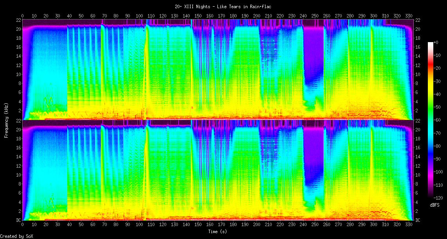
Task: Click the 0 tick on the top time axis
Action: pyautogui.click(x=22, y=16)
